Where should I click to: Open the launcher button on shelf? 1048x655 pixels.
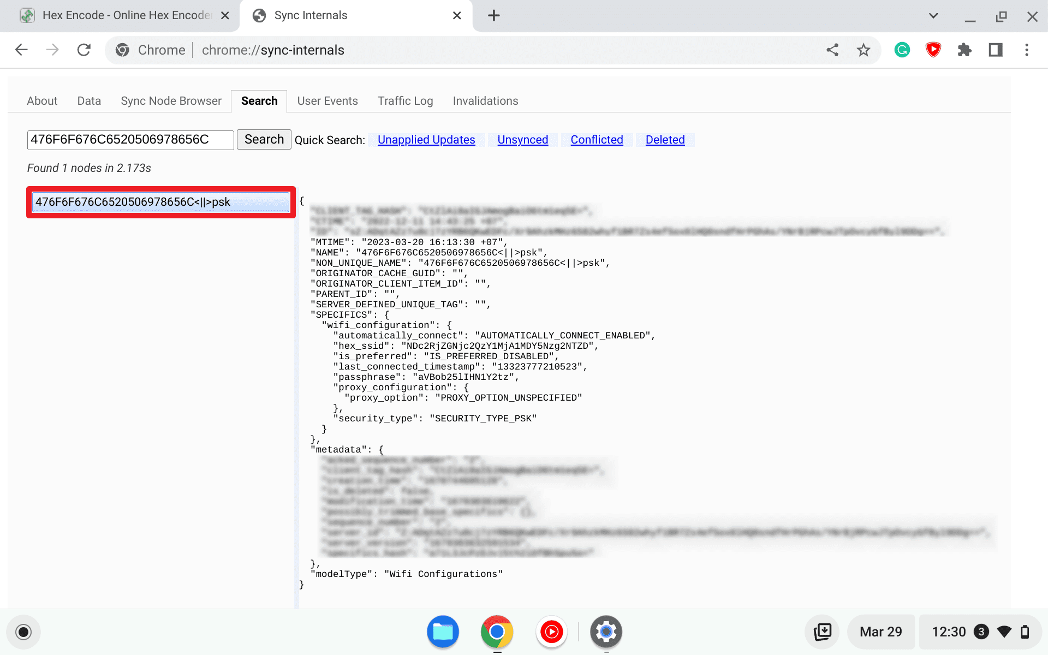pyautogui.click(x=23, y=632)
